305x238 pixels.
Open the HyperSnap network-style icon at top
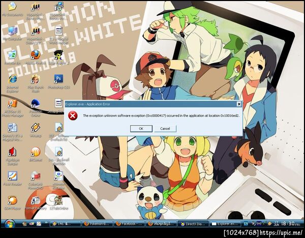[x=58, y=11]
